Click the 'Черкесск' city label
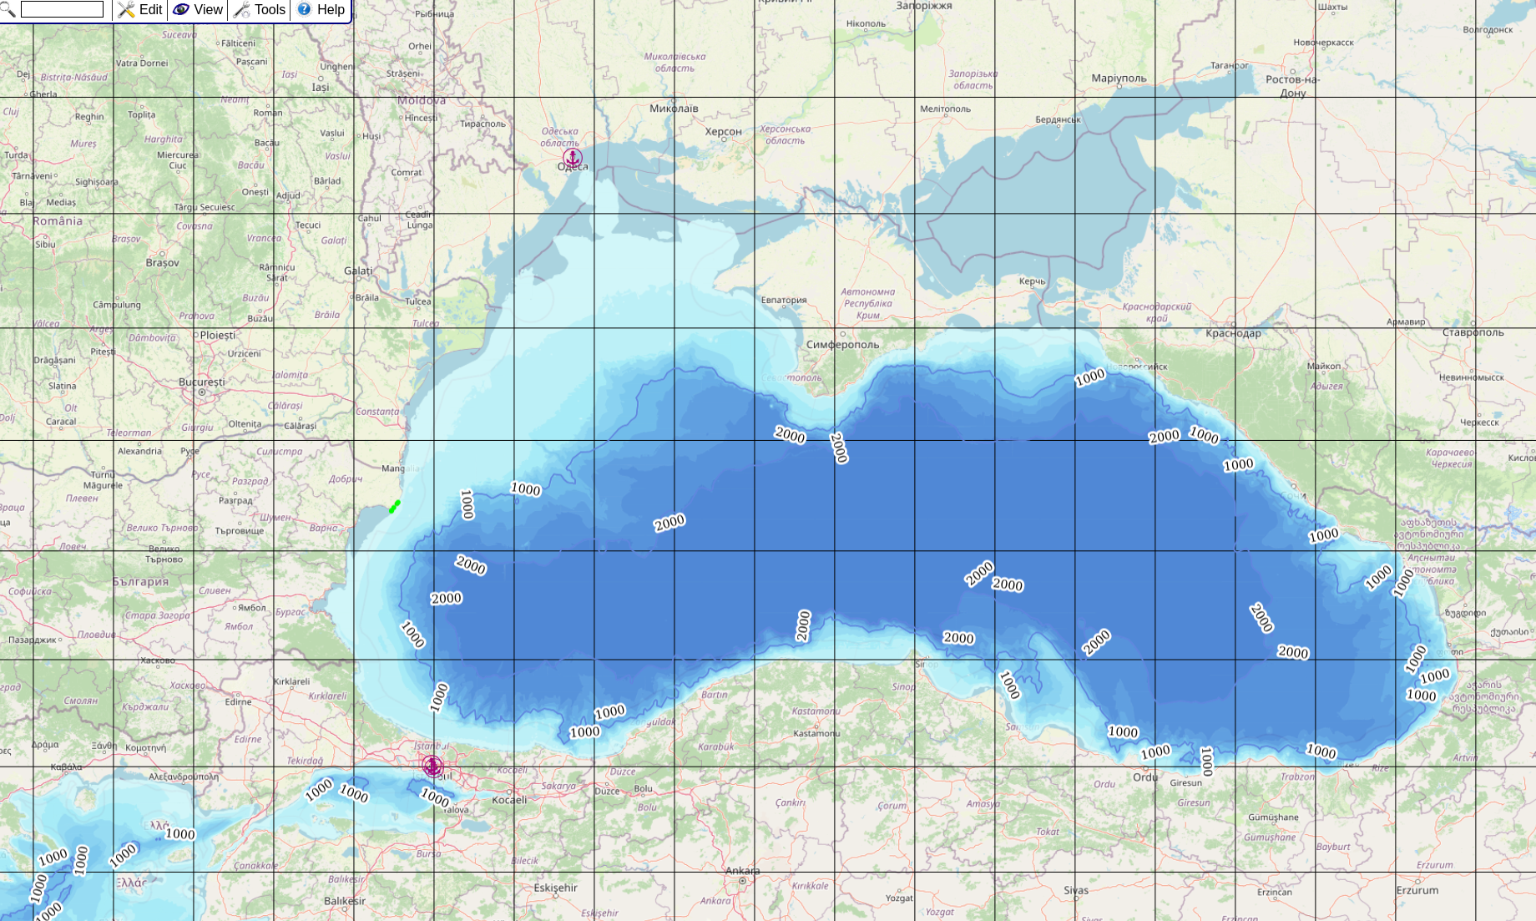The width and height of the screenshot is (1536, 921). 1480,423
